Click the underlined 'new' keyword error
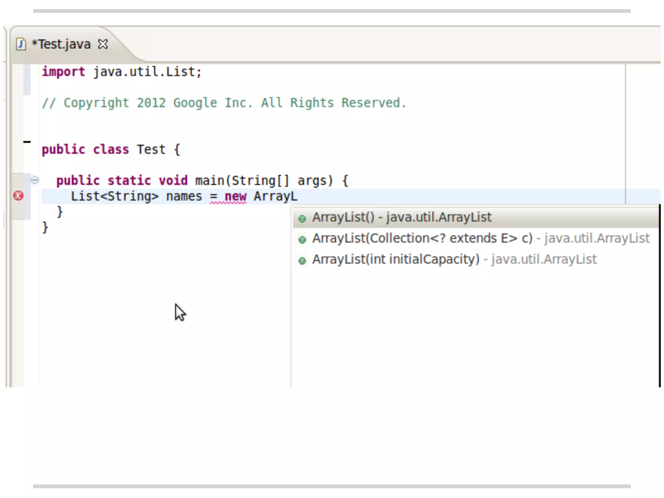Image resolution: width=664 pixels, height=498 pixels. click(x=235, y=196)
